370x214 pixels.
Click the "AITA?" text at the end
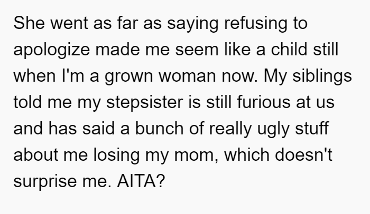coord(141,181)
